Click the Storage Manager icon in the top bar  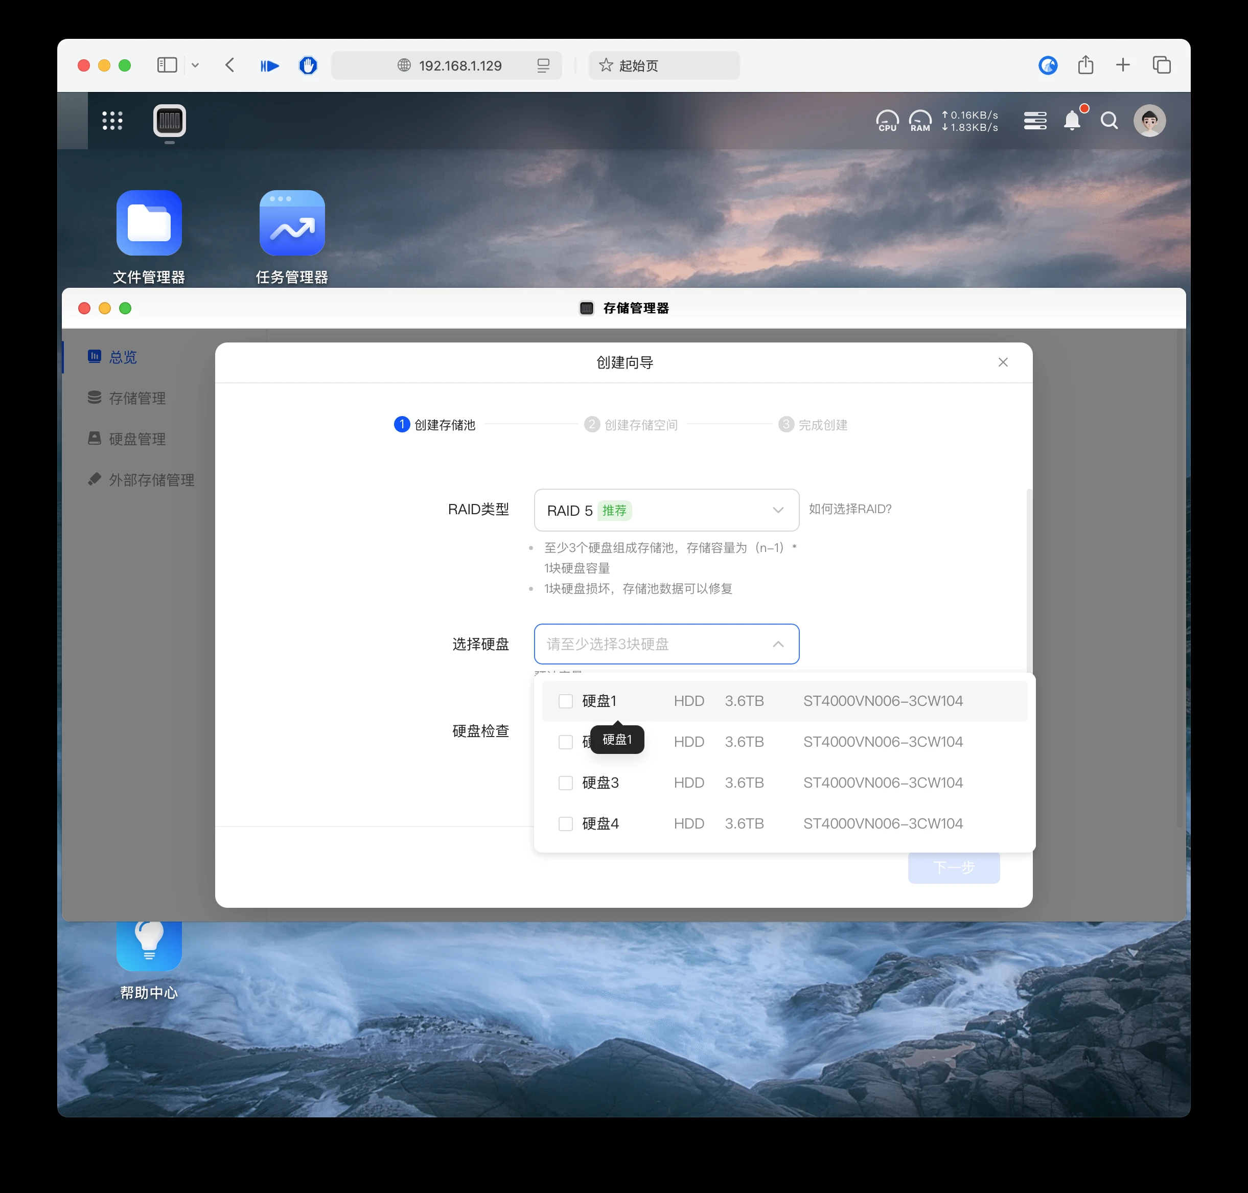(169, 121)
